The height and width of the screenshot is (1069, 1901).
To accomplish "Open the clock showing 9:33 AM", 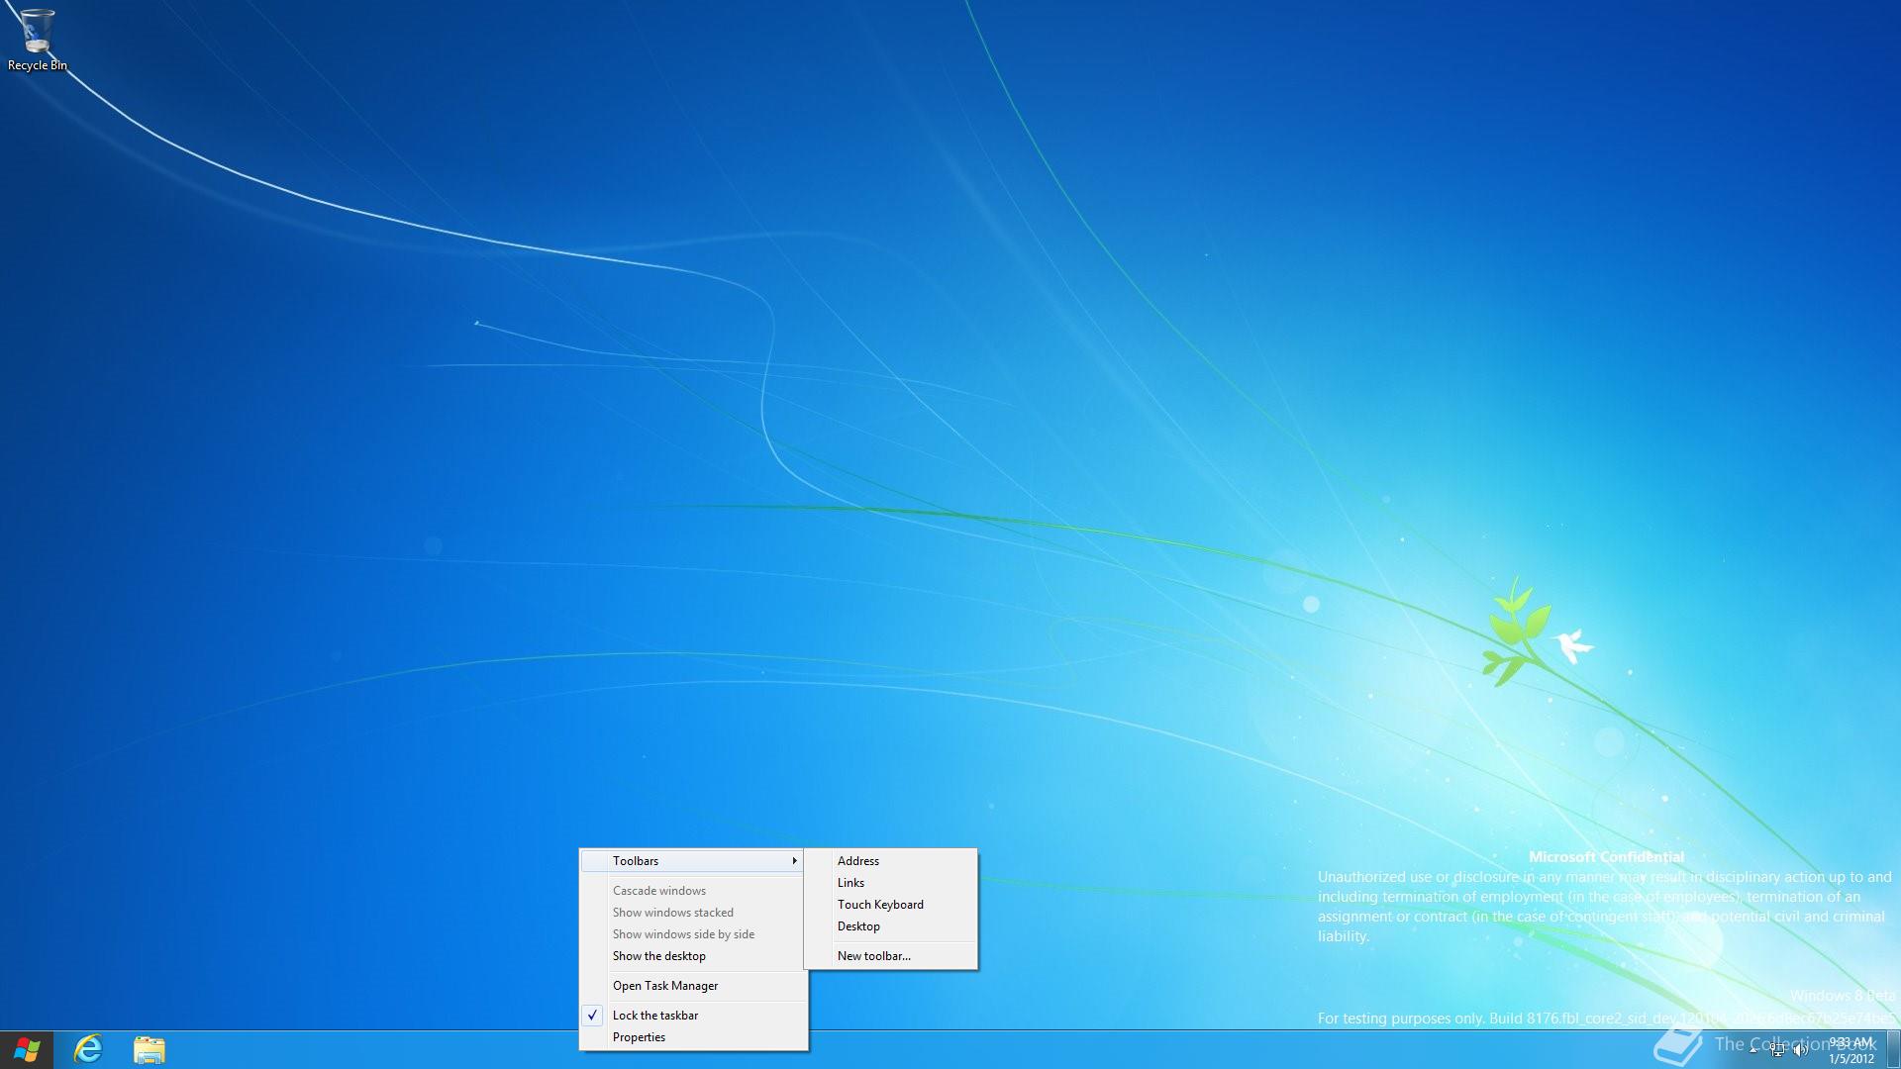I will (1851, 1050).
